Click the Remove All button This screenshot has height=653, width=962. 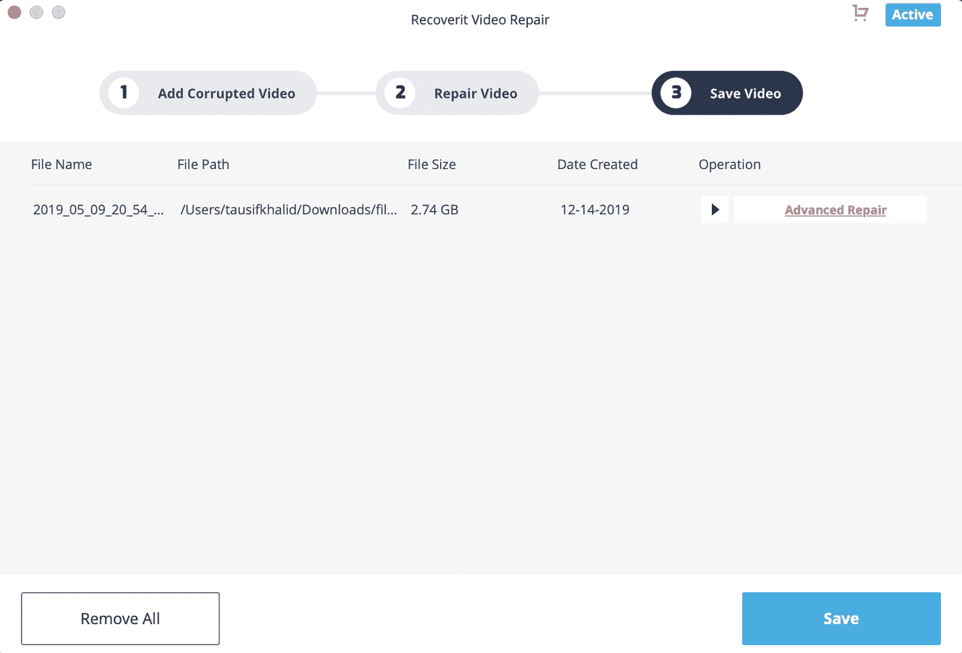(120, 619)
